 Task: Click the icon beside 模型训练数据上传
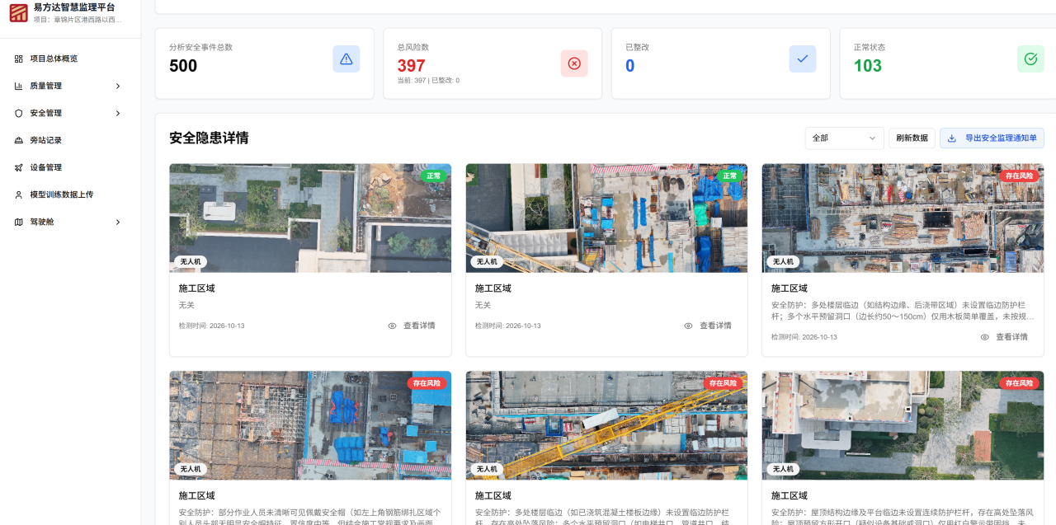pos(19,195)
